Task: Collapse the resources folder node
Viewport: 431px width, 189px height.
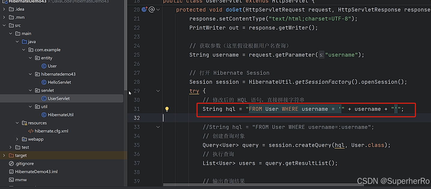Action: tap(17, 123)
